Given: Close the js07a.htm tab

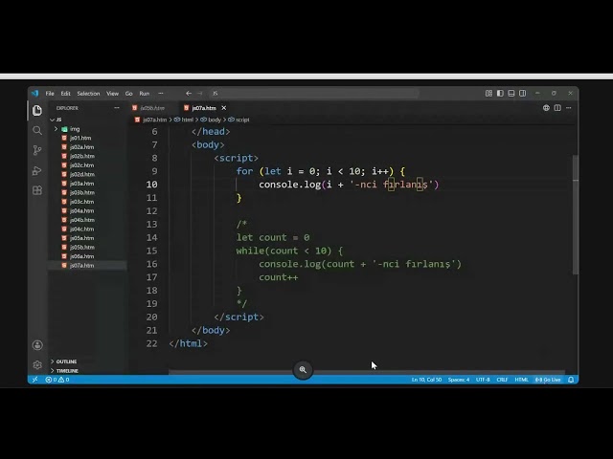Looking at the screenshot, I should tap(223, 108).
